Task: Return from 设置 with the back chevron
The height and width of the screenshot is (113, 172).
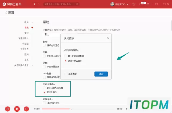Action: point(6,13)
